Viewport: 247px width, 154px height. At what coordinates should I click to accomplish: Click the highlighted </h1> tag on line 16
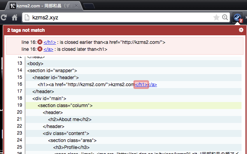click(141, 85)
